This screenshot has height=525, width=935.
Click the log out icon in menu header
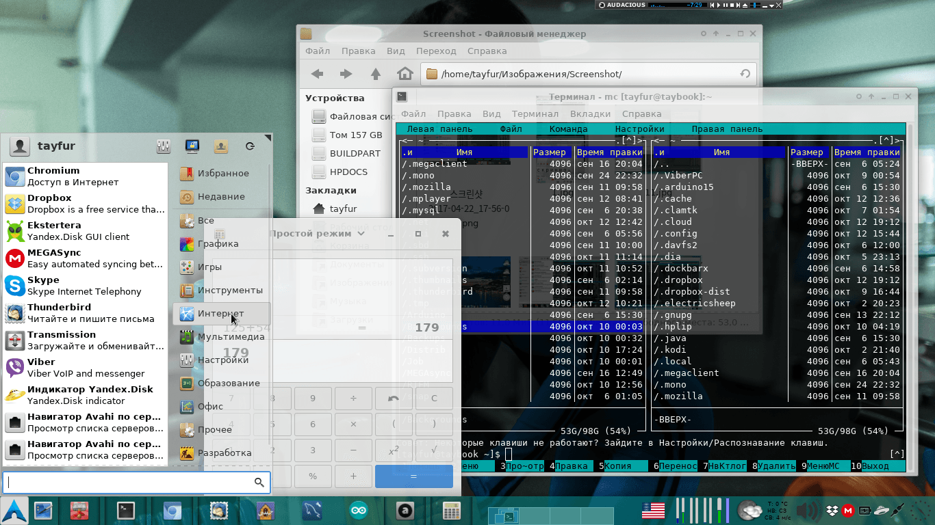point(250,146)
